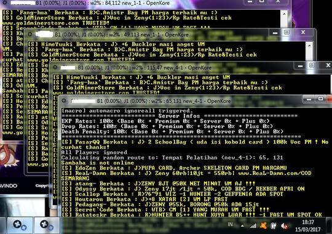Open the second OpenKore taskbar button
Viewport: 332px width, 234px height.
(x=47, y=225)
